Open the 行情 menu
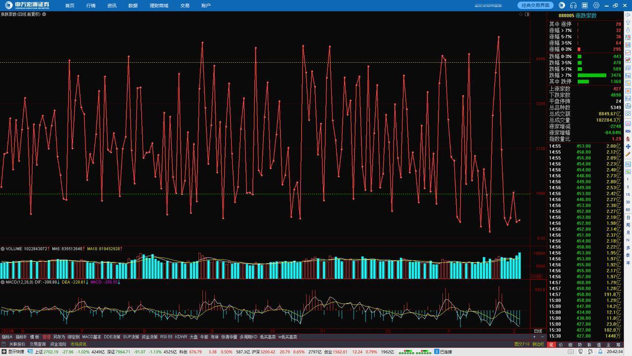Image resolution: width=632 pixels, height=356 pixels. [91, 5]
